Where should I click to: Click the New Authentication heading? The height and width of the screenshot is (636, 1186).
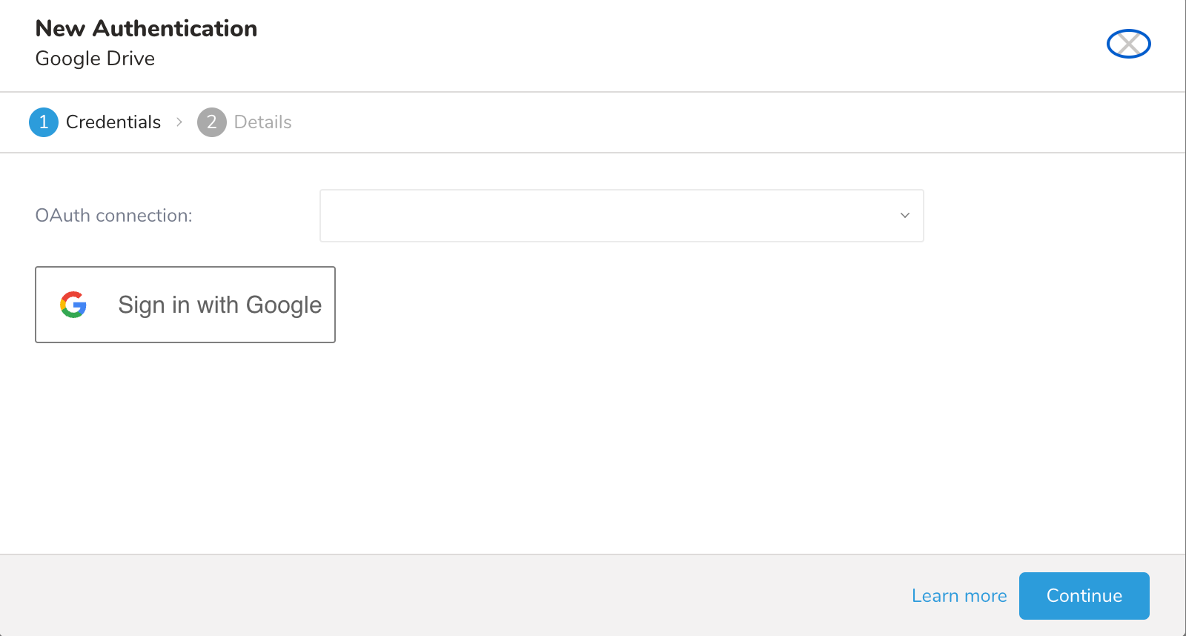146,29
